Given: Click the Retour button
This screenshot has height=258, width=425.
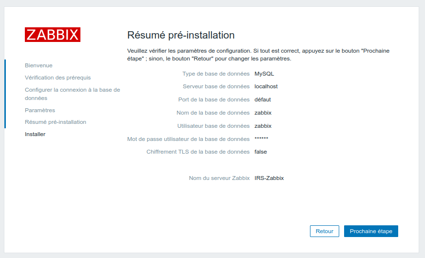Looking at the screenshot, I should click(x=325, y=231).
